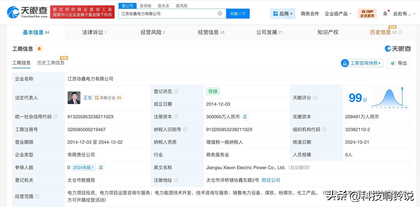Show help icon for 登记状态

(x=176, y=92)
